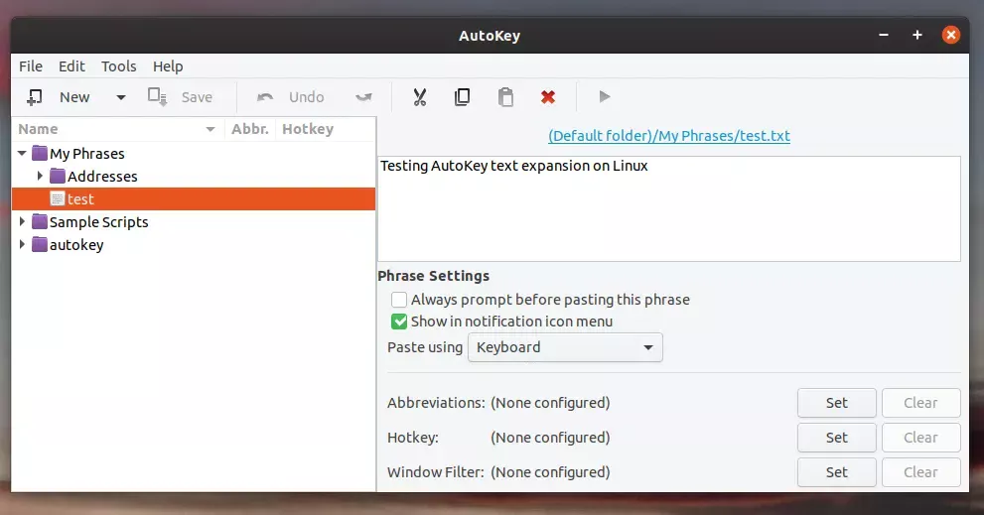The image size is (984, 515).
Task: Select the Addresses folder row
Action: pos(194,177)
